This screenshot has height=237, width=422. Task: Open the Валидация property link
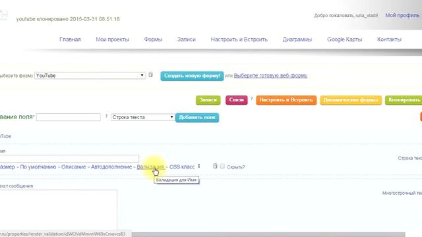pyautogui.click(x=150, y=167)
